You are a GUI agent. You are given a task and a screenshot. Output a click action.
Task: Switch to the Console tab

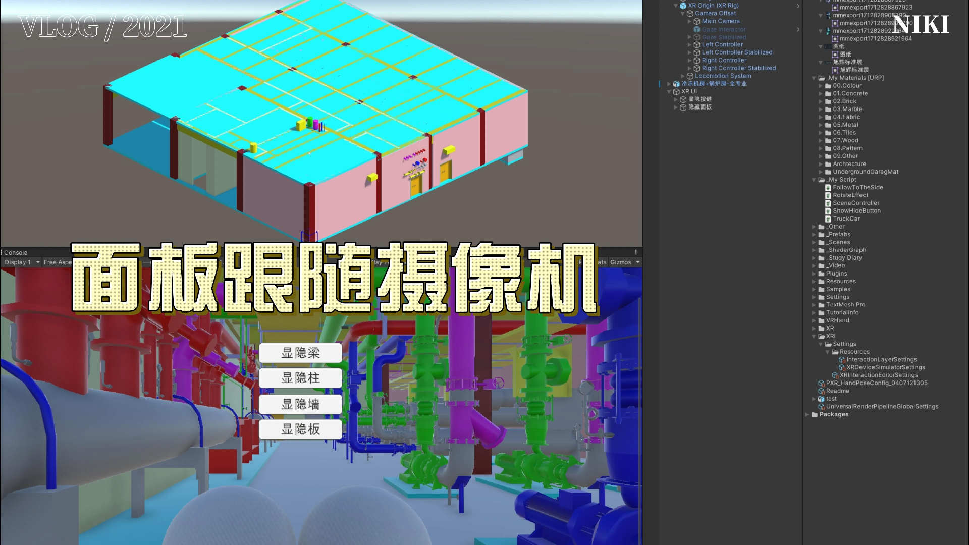pos(15,253)
